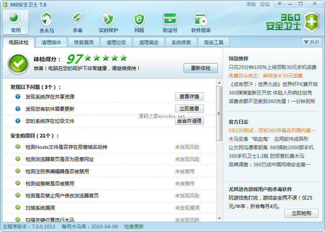Open log link 品牌调查：360已成中国网络安全第一
The height and width of the screenshot is (232, 325).
[x=269, y=165]
